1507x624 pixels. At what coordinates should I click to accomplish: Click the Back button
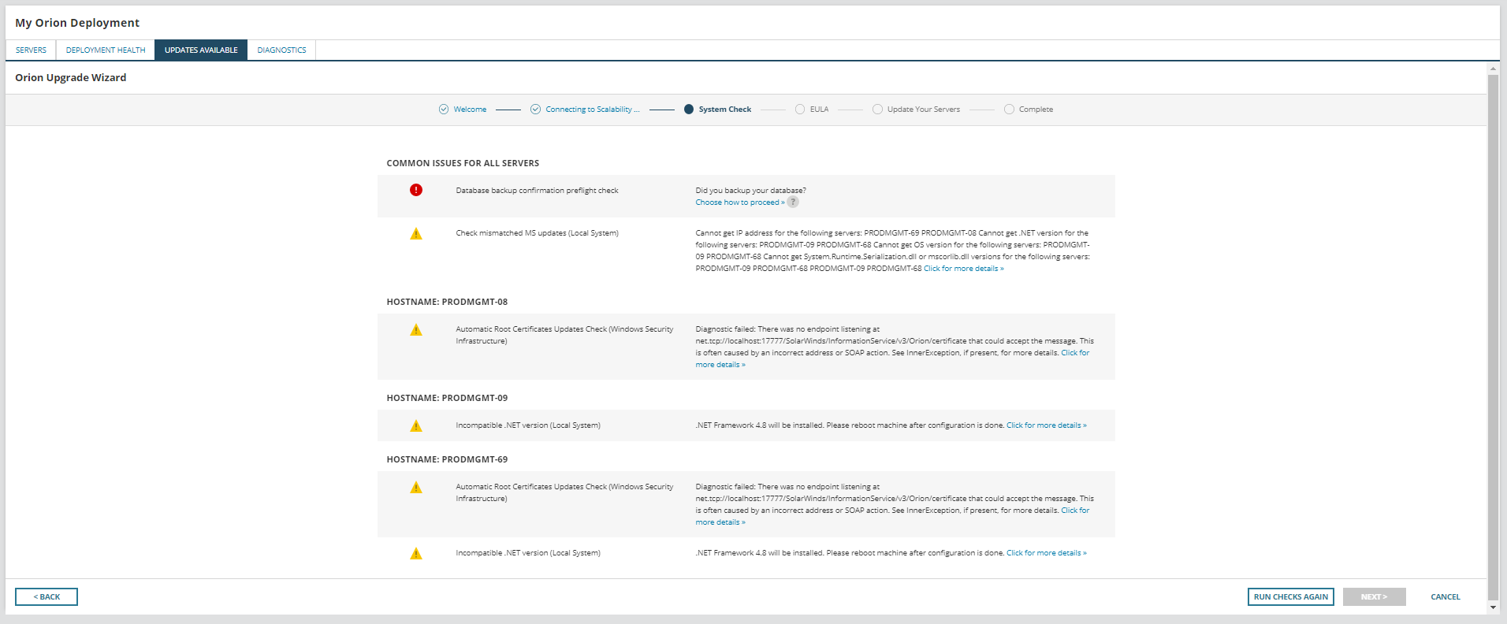(47, 596)
